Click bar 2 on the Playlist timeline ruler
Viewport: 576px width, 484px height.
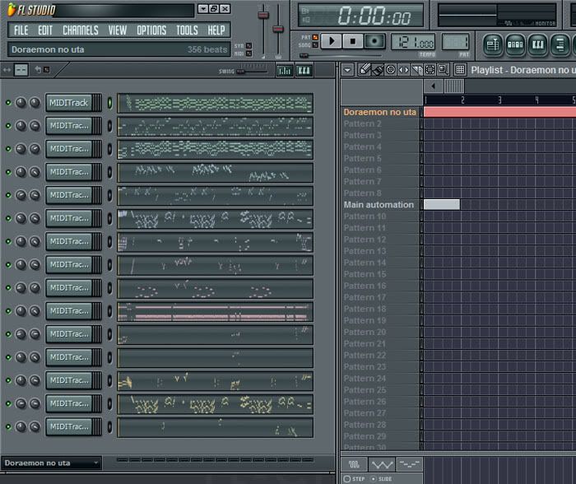462,100
